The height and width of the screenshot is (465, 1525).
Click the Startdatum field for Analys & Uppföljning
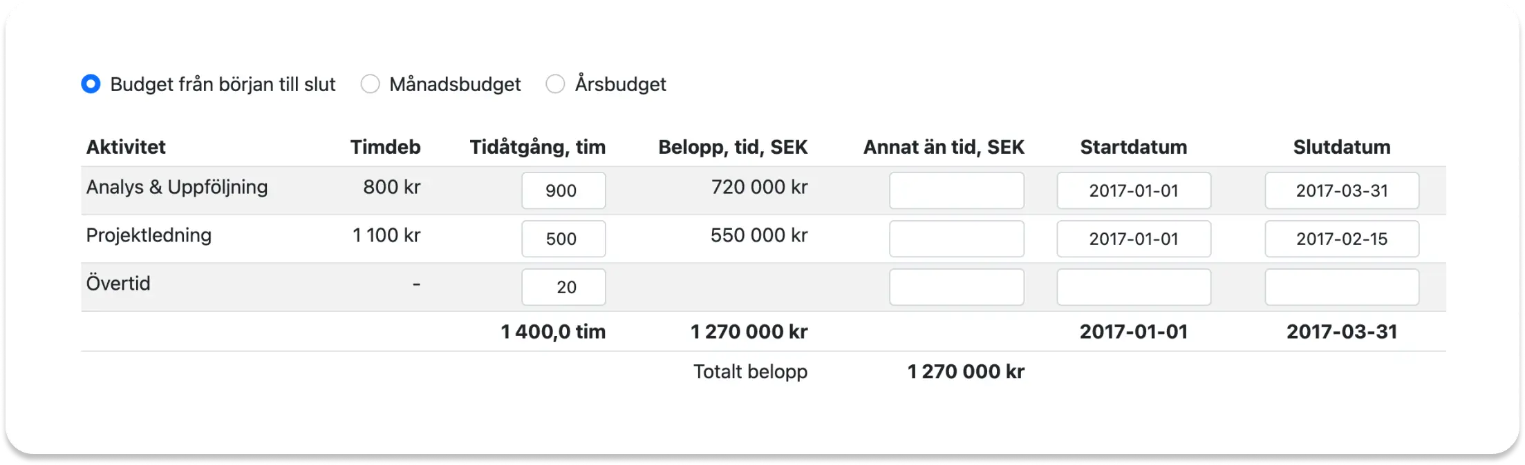[1133, 190]
